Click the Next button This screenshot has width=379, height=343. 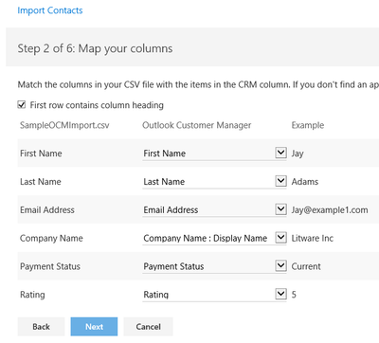tap(94, 327)
